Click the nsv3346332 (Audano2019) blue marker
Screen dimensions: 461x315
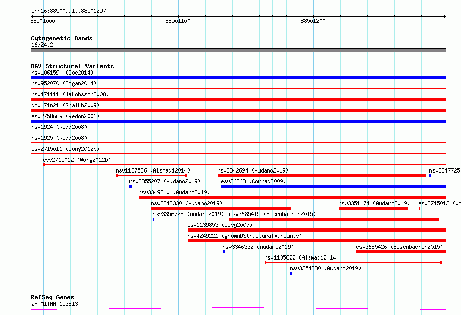(x=224, y=252)
